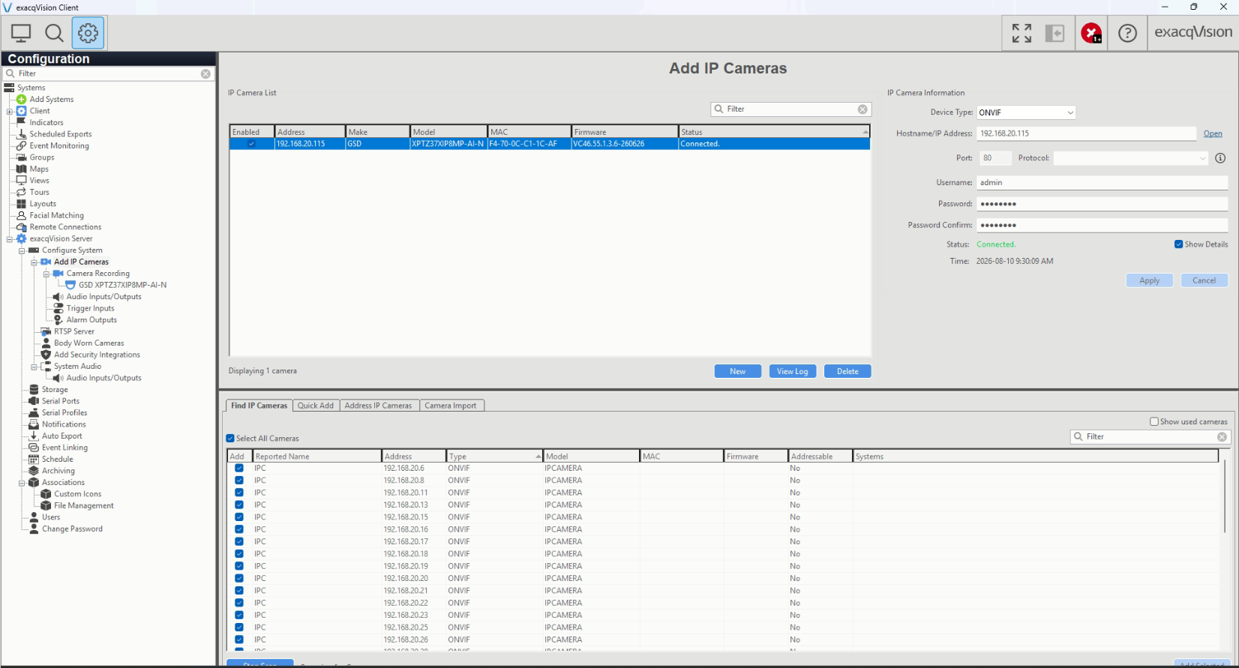Collapse the Client tree node
The image size is (1239, 668).
click(10, 111)
